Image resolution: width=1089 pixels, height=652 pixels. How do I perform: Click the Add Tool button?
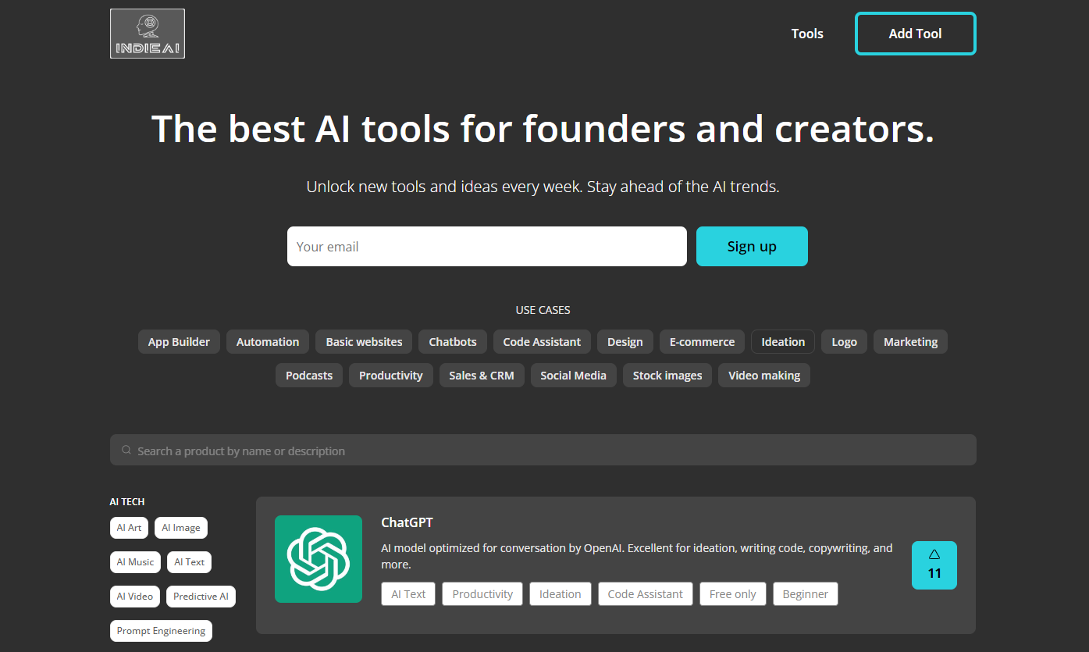pyautogui.click(x=915, y=34)
